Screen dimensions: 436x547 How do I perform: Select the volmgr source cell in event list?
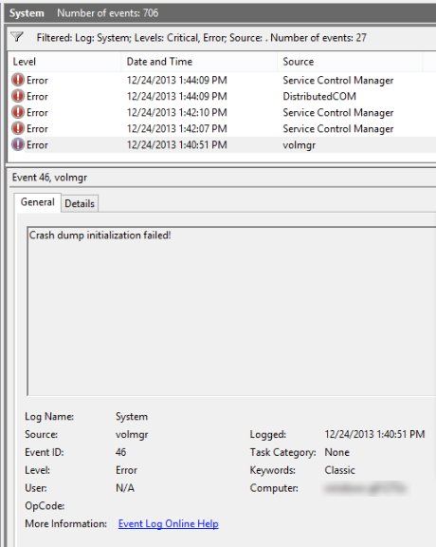pyautogui.click(x=300, y=145)
